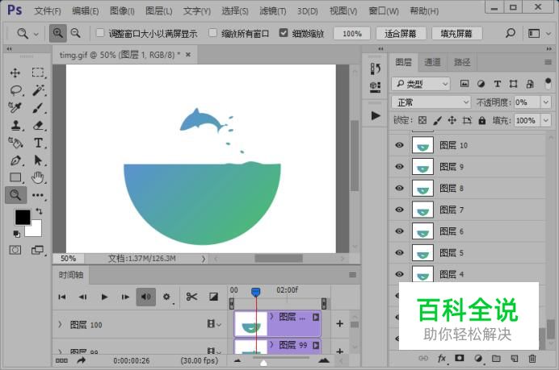Image resolution: width=559 pixels, height=370 pixels.
Task: Choose the Eraser tool
Action: [38, 125]
